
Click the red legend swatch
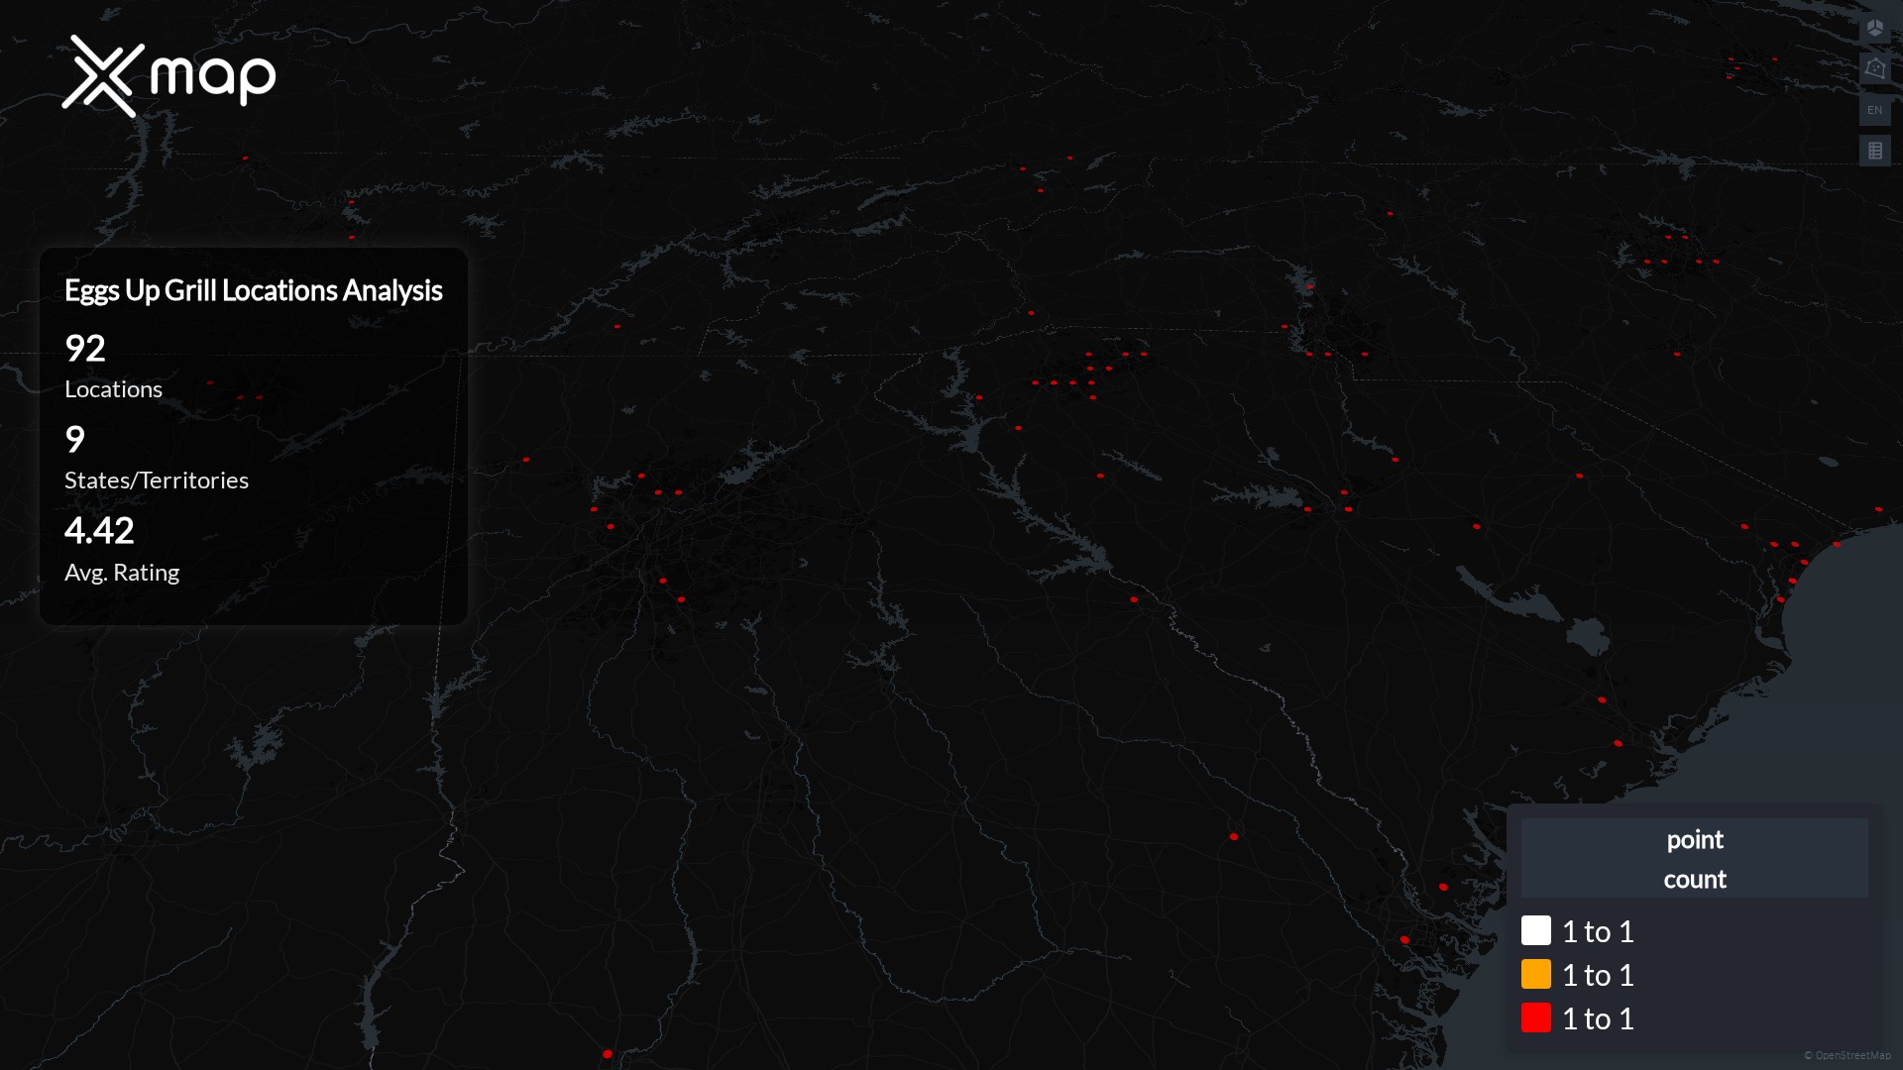(1535, 1017)
